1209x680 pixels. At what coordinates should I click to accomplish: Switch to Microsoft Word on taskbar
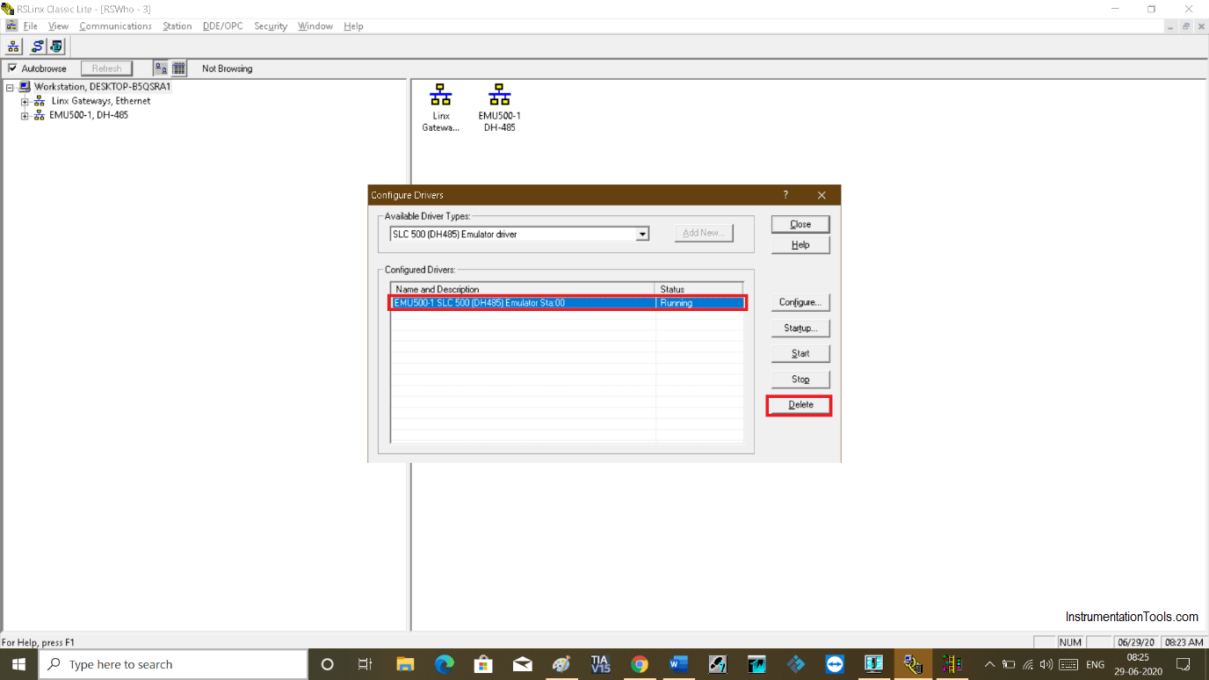[678, 664]
